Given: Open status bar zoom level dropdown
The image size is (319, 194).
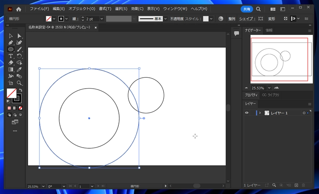Looking at the screenshot, I should pyautogui.click(x=43, y=186).
